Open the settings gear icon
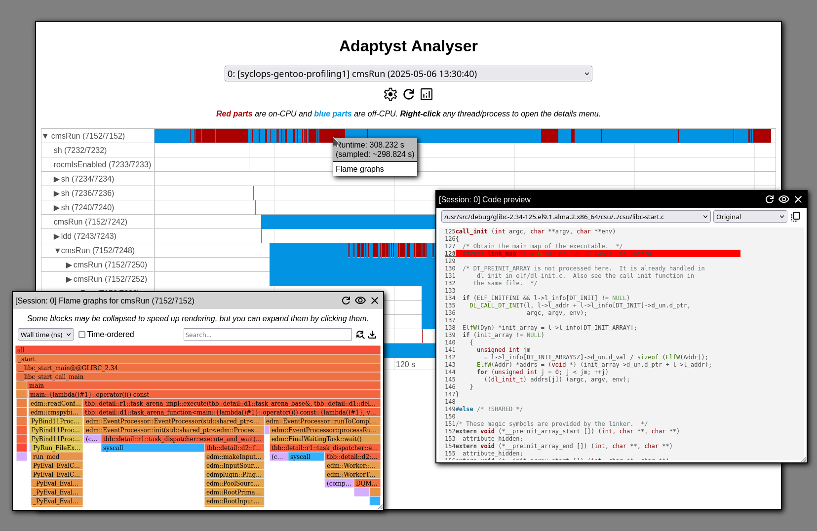The height and width of the screenshot is (531, 817). pyautogui.click(x=390, y=94)
